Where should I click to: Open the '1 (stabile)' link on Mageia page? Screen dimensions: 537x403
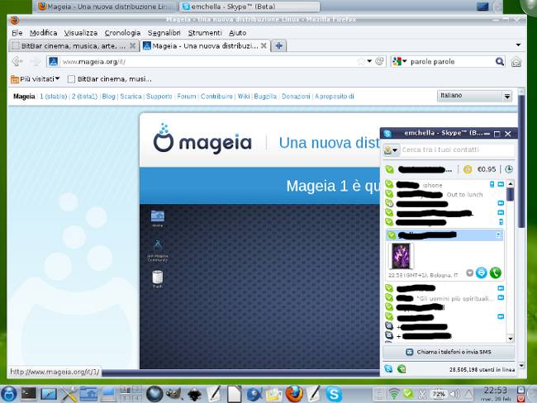coord(54,97)
